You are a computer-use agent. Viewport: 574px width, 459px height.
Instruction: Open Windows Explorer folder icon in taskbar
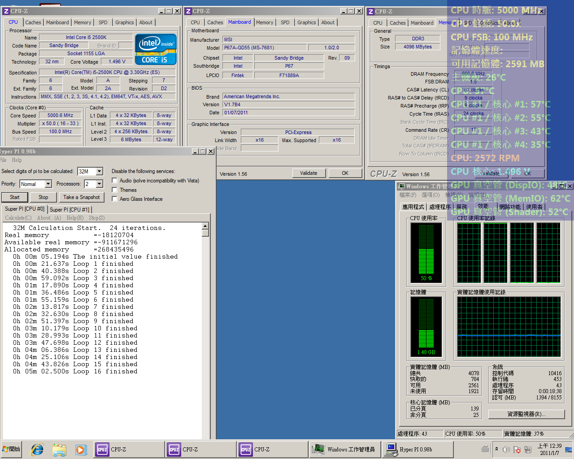59,449
